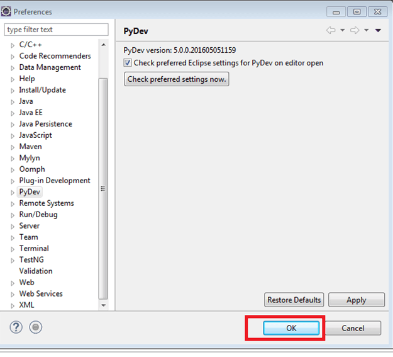Select Oomph preferences category
The height and width of the screenshot is (357, 393).
coord(32,169)
